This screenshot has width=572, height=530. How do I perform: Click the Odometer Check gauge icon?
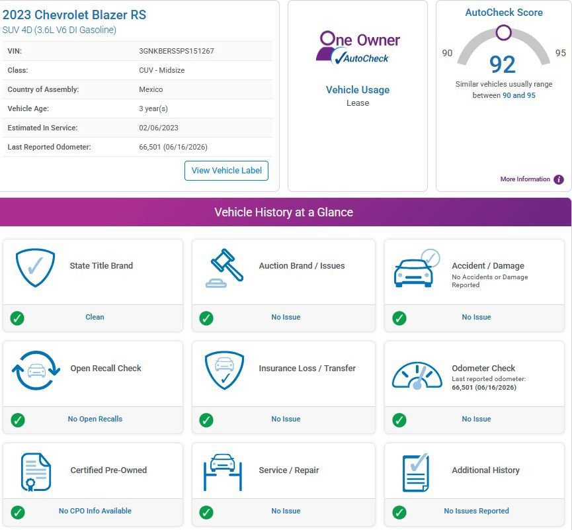click(417, 375)
